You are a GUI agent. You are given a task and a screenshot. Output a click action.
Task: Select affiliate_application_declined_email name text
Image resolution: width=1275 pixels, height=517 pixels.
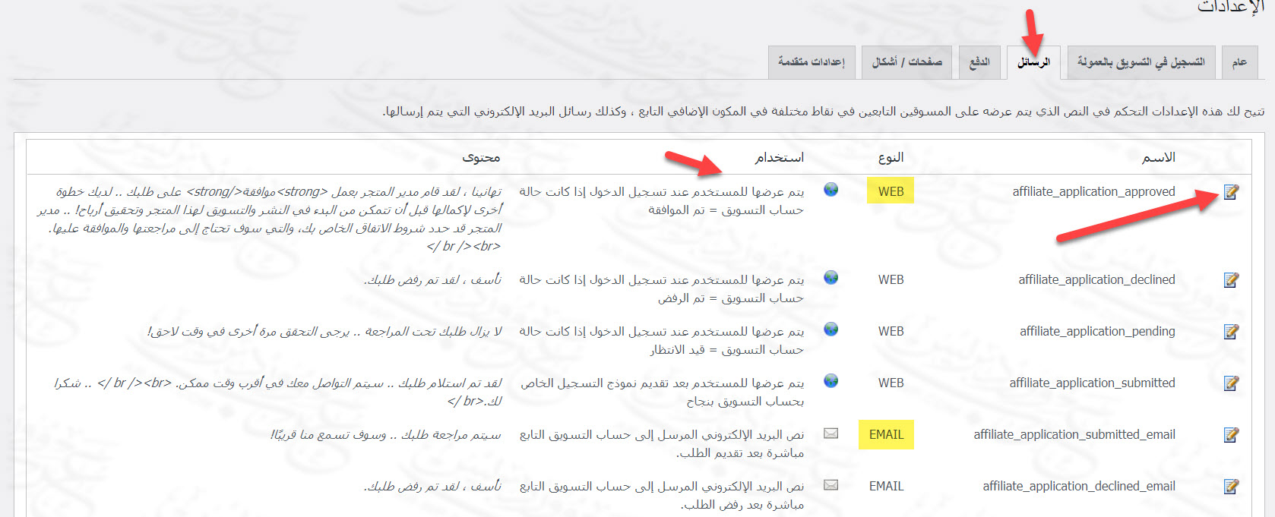click(x=1079, y=487)
